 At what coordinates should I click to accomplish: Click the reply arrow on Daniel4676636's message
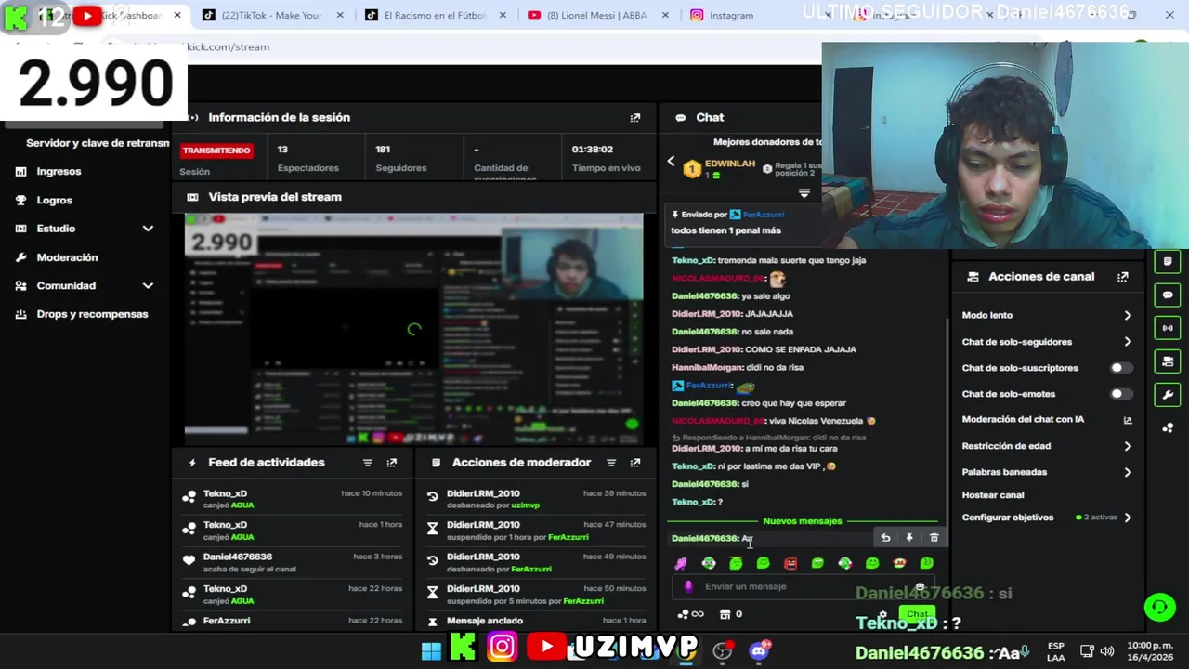(885, 538)
